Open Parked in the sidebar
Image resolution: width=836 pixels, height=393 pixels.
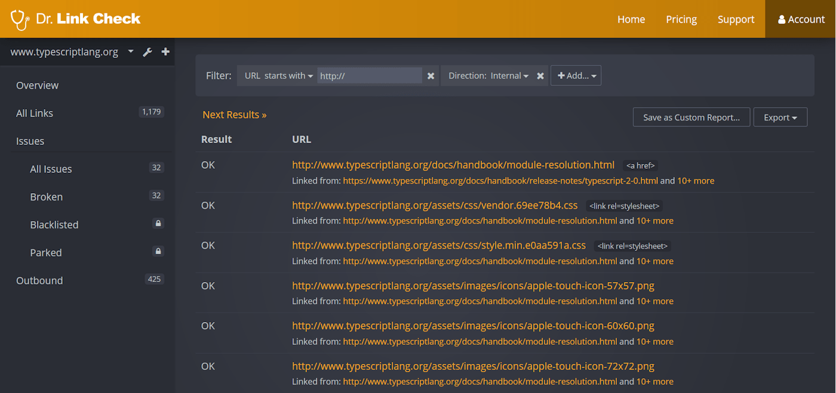(46, 253)
